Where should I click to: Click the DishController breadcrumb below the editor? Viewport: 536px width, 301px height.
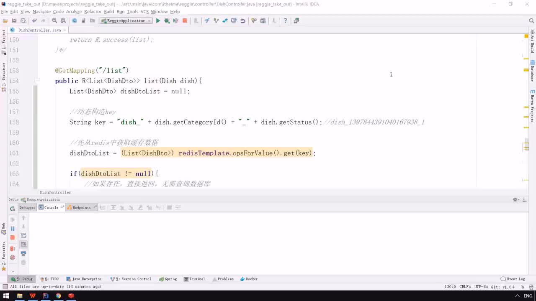[55, 192]
